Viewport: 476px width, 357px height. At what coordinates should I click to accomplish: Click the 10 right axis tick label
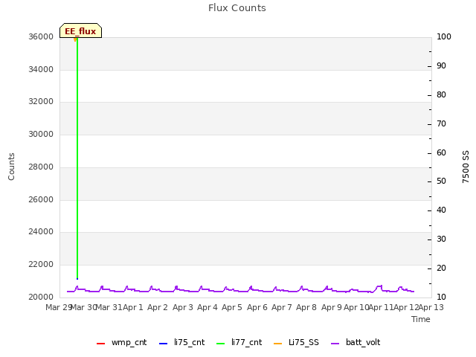(441, 297)
